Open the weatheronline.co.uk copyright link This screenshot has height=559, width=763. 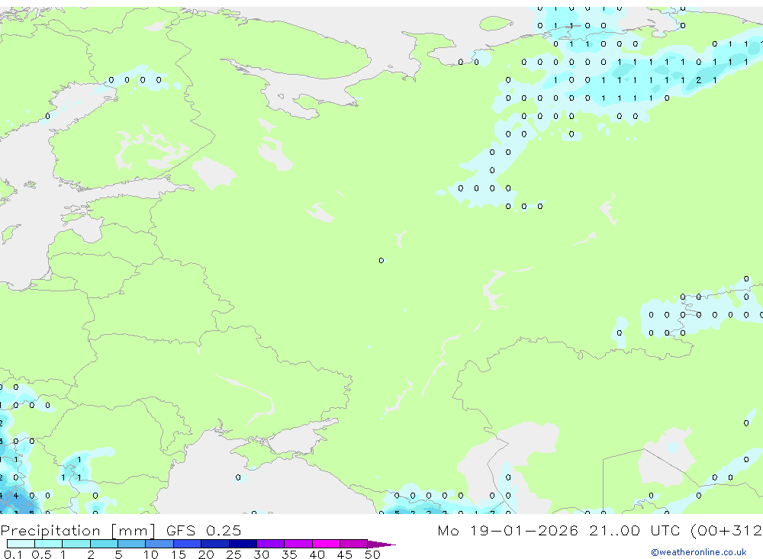(699, 552)
